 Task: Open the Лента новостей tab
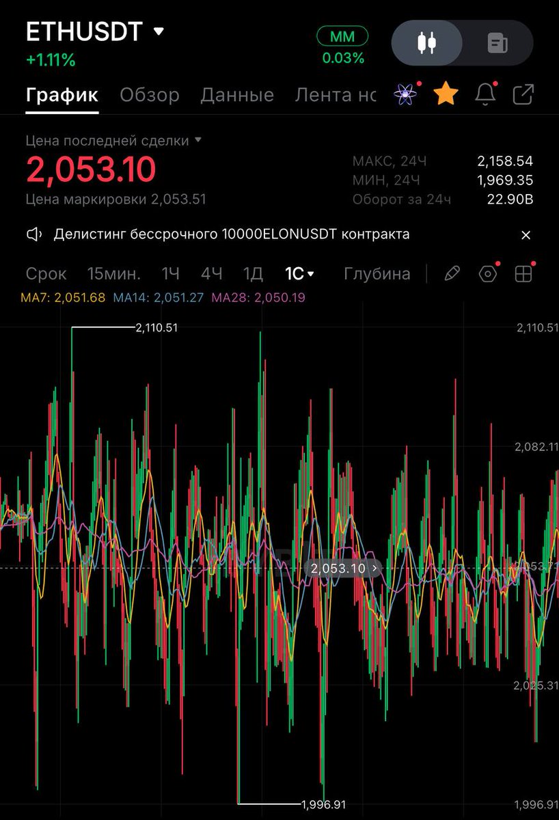click(x=336, y=95)
